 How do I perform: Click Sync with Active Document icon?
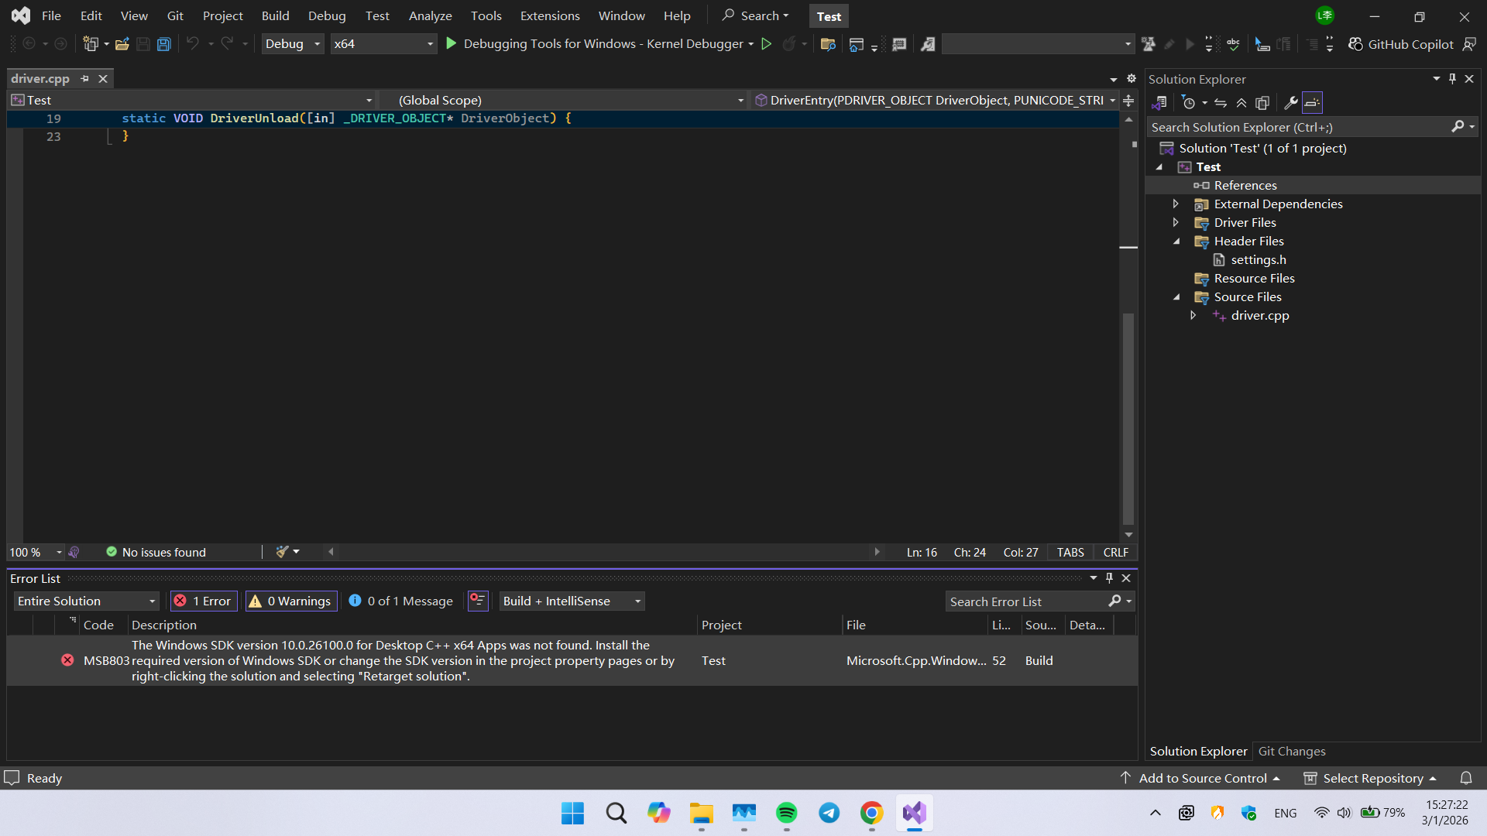pyautogui.click(x=1221, y=103)
